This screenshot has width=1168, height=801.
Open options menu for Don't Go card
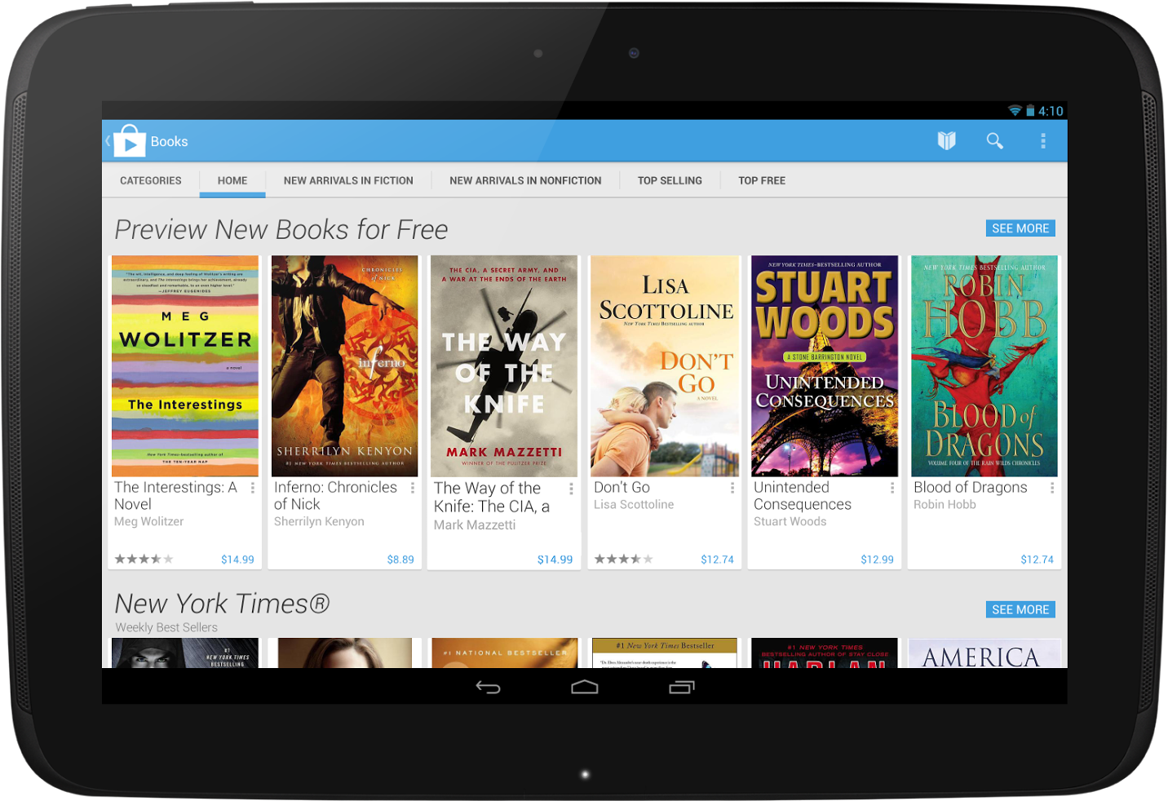point(732,488)
